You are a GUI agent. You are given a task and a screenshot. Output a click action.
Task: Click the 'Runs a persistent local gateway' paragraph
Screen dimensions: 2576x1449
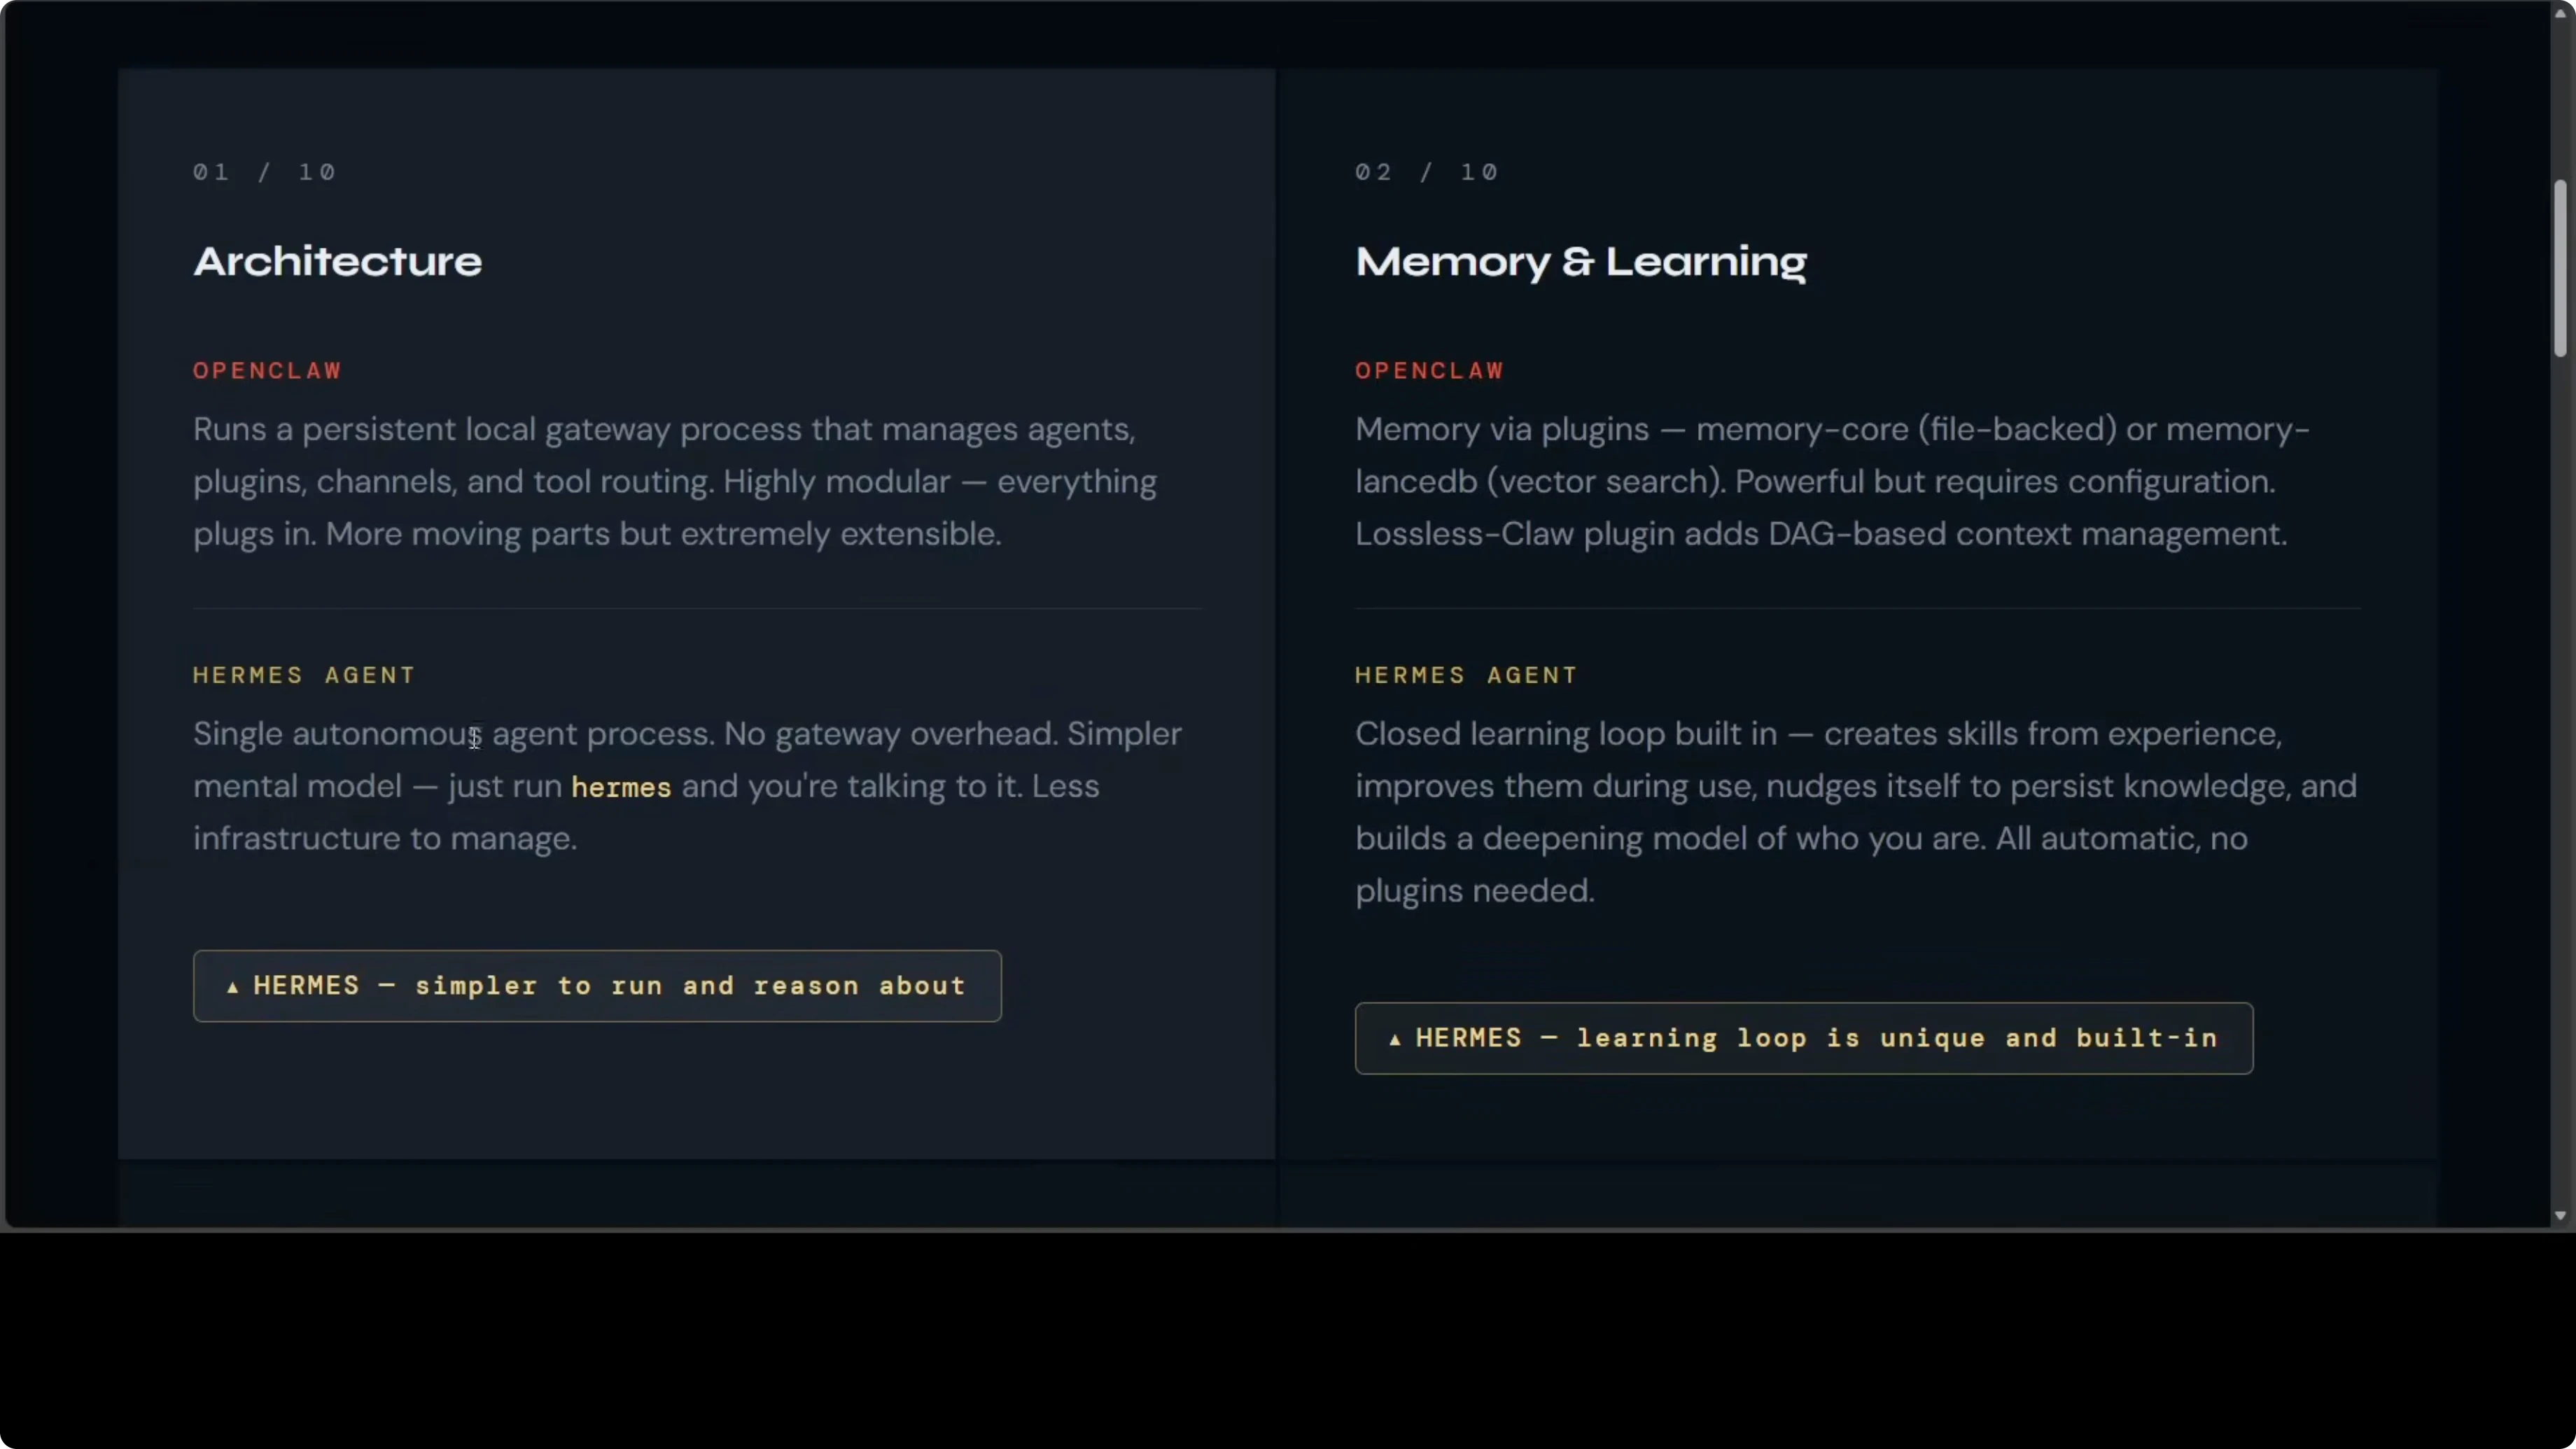point(675,482)
